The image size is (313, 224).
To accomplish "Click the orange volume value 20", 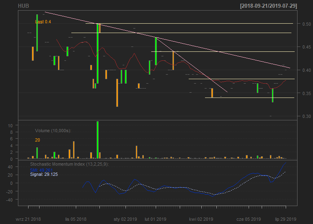I will [x=37, y=140].
